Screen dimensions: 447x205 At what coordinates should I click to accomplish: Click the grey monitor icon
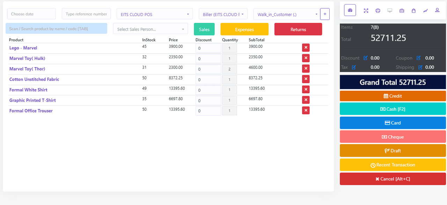(390, 11)
